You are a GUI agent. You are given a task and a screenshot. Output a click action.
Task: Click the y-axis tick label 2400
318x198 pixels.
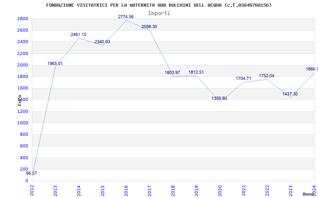[x=23, y=42]
